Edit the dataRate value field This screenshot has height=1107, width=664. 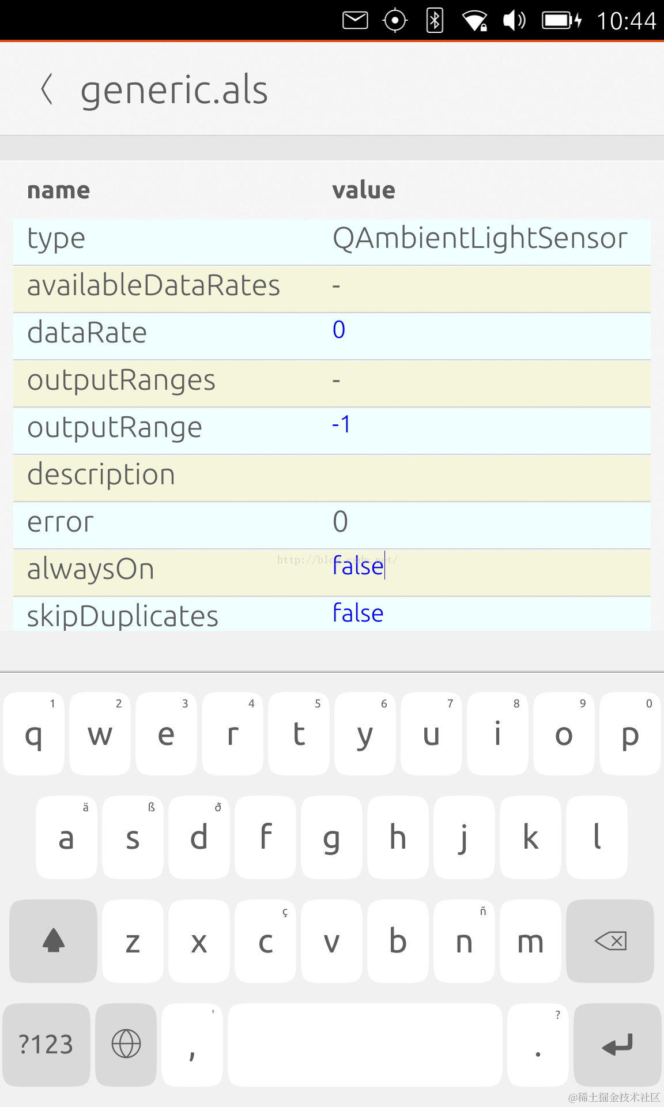point(339,330)
